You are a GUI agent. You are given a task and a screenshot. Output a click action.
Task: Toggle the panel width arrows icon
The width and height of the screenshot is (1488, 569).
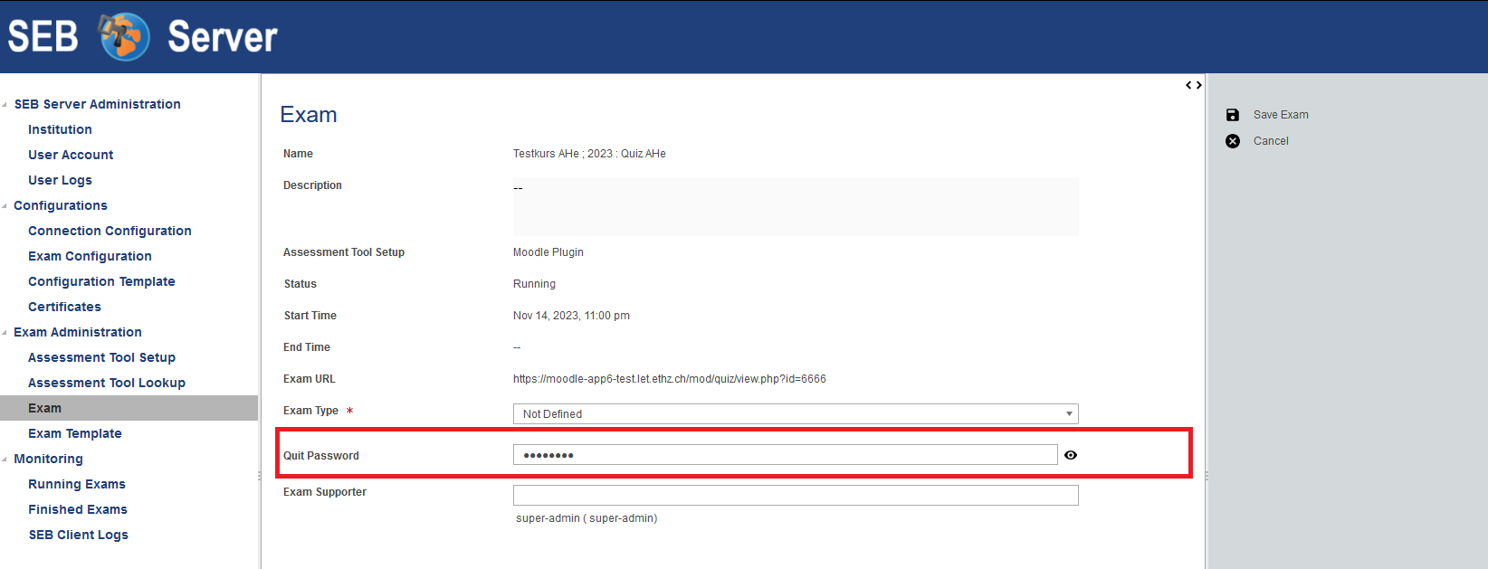point(1194,85)
